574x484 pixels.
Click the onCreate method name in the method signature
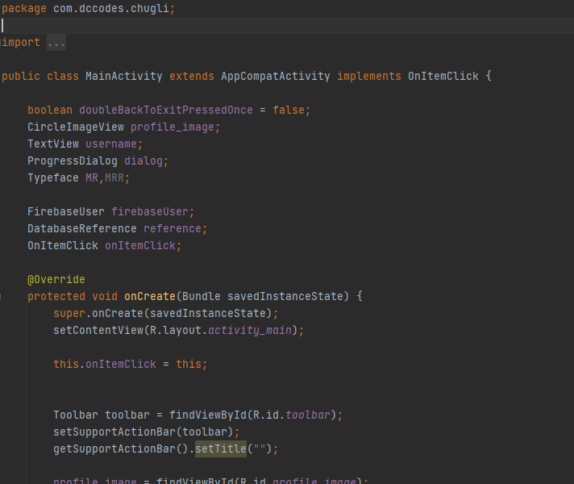(150, 296)
